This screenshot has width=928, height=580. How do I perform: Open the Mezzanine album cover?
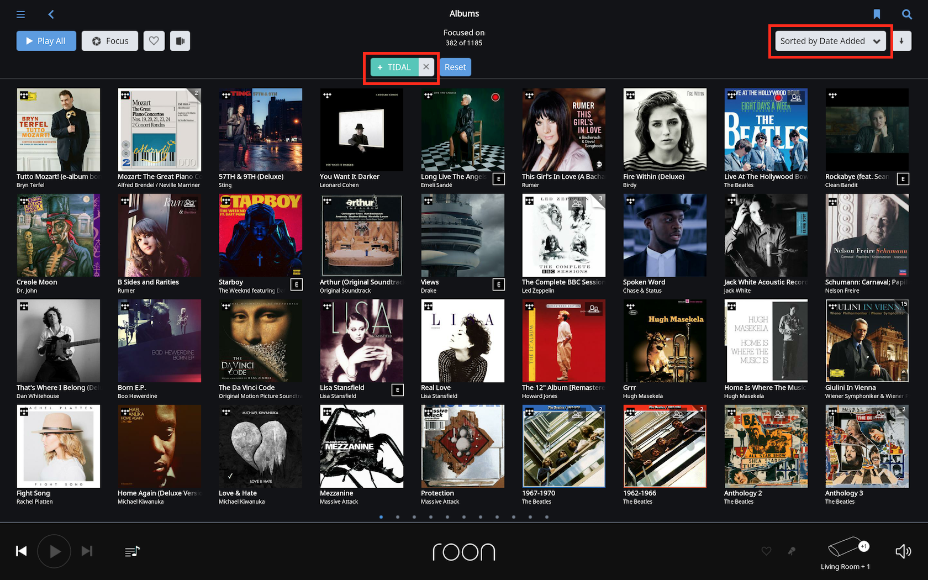coord(362,446)
